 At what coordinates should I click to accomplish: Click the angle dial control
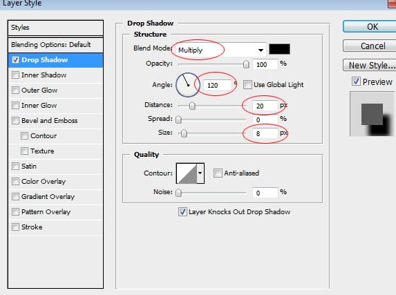(x=188, y=85)
